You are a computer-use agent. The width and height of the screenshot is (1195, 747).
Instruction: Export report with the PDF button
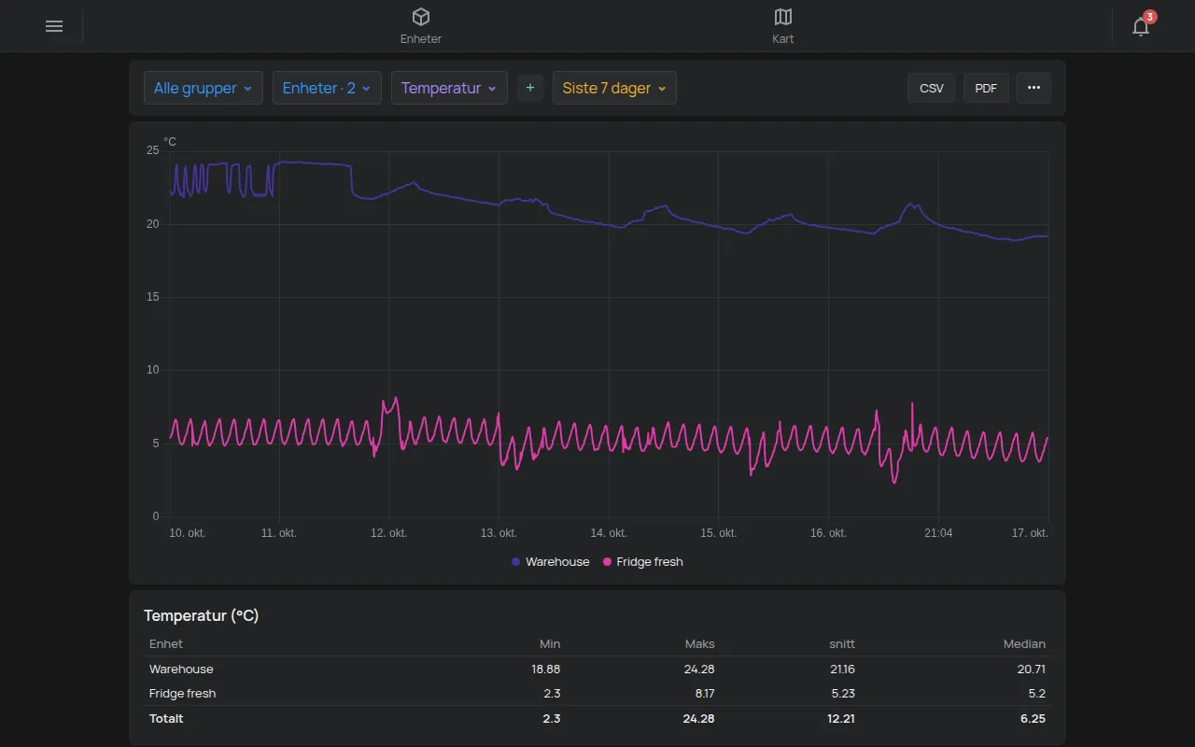(986, 88)
